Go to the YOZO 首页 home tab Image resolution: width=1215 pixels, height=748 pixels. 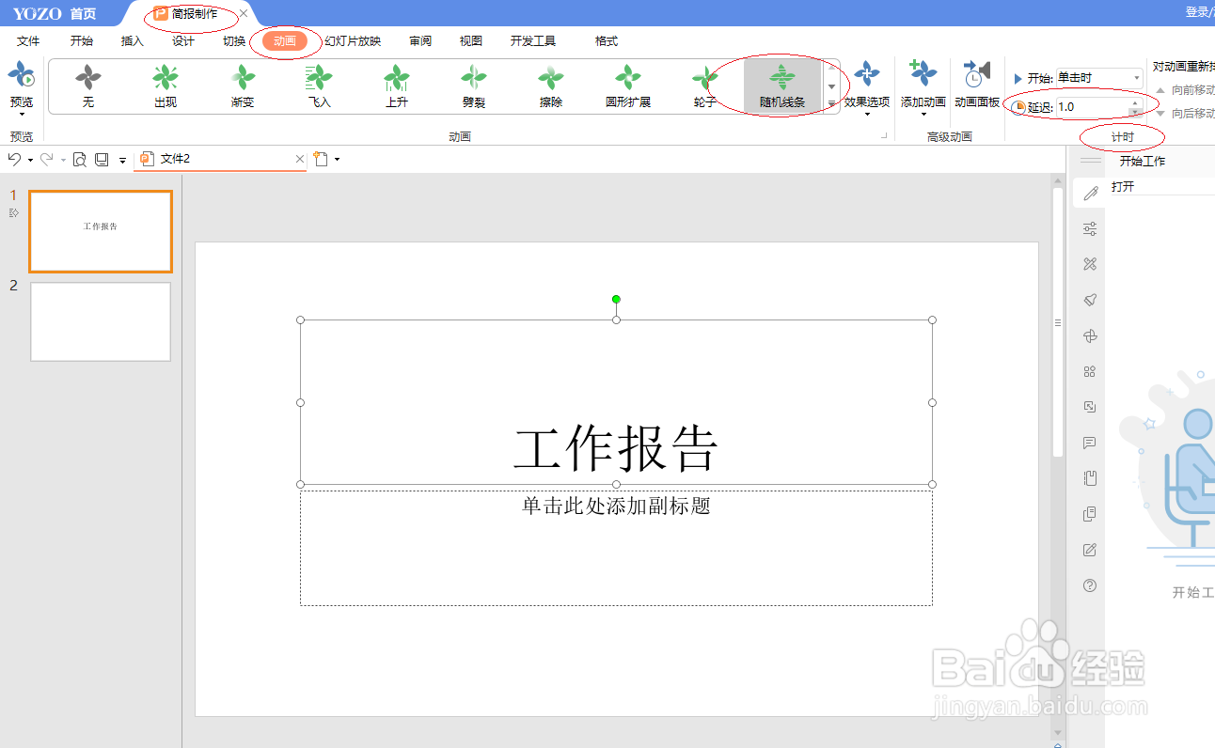coord(55,13)
